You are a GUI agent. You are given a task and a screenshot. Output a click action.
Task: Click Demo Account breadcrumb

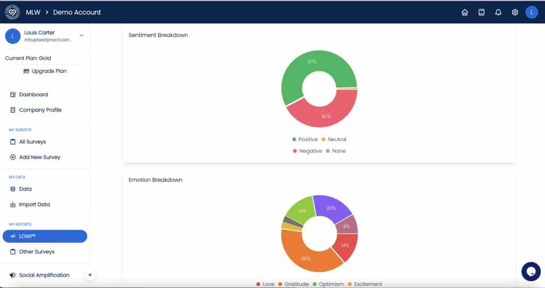coord(77,13)
